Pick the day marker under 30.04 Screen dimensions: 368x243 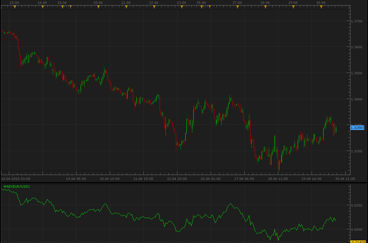point(321,7)
